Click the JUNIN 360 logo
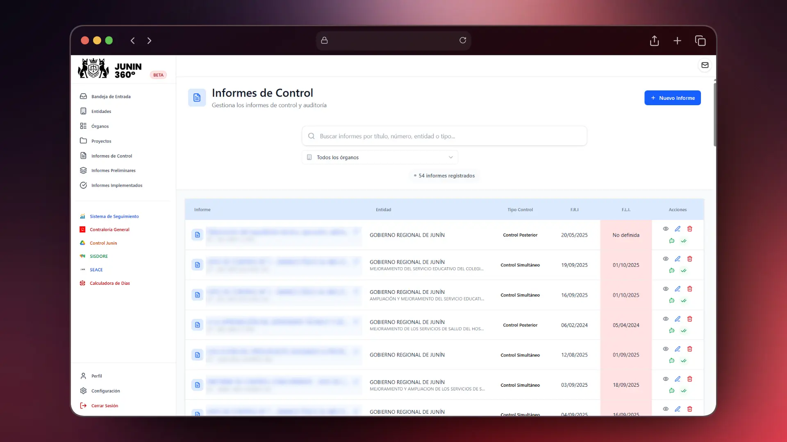787x442 pixels. pyautogui.click(x=108, y=68)
